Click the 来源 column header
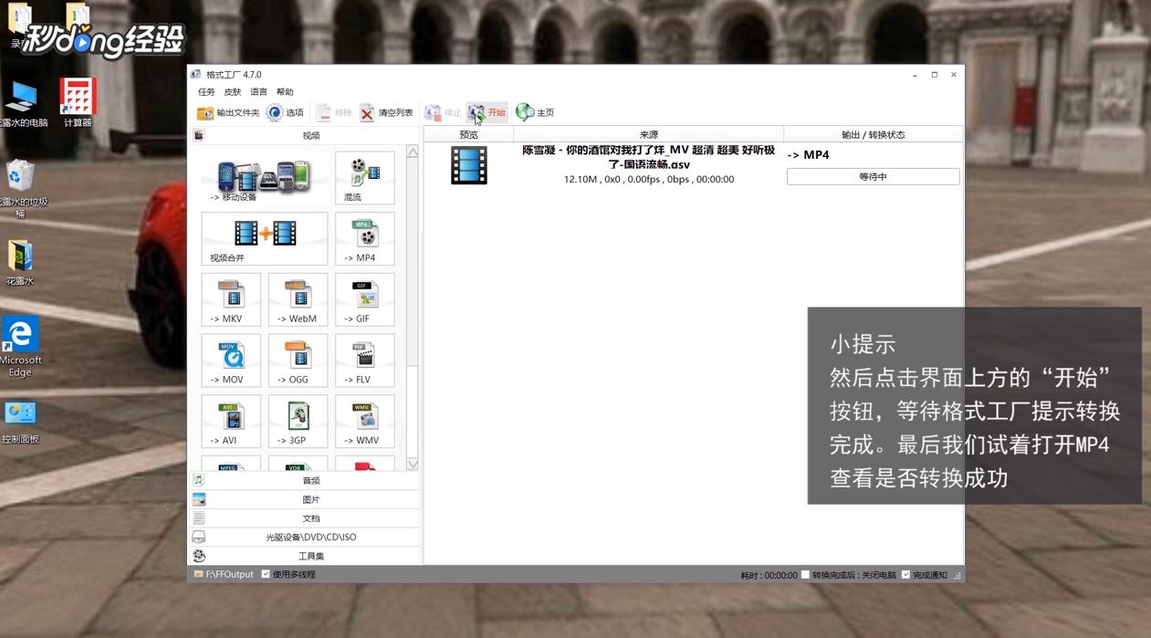The width and height of the screenshot is (1151, 638). [x=649, y=134]
